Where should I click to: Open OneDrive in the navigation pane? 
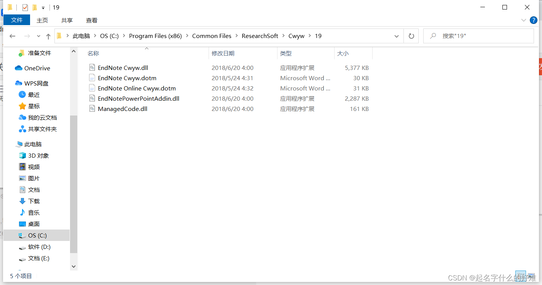point(37,68)
